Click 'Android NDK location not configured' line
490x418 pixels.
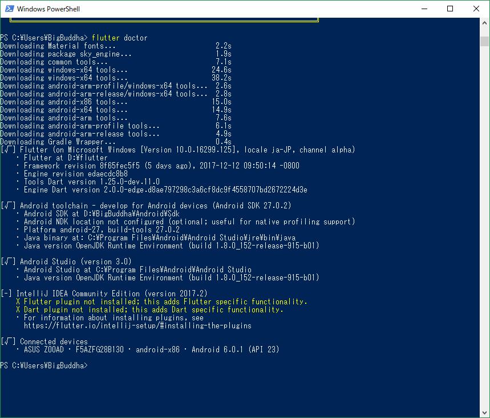[x=186, y=222]
